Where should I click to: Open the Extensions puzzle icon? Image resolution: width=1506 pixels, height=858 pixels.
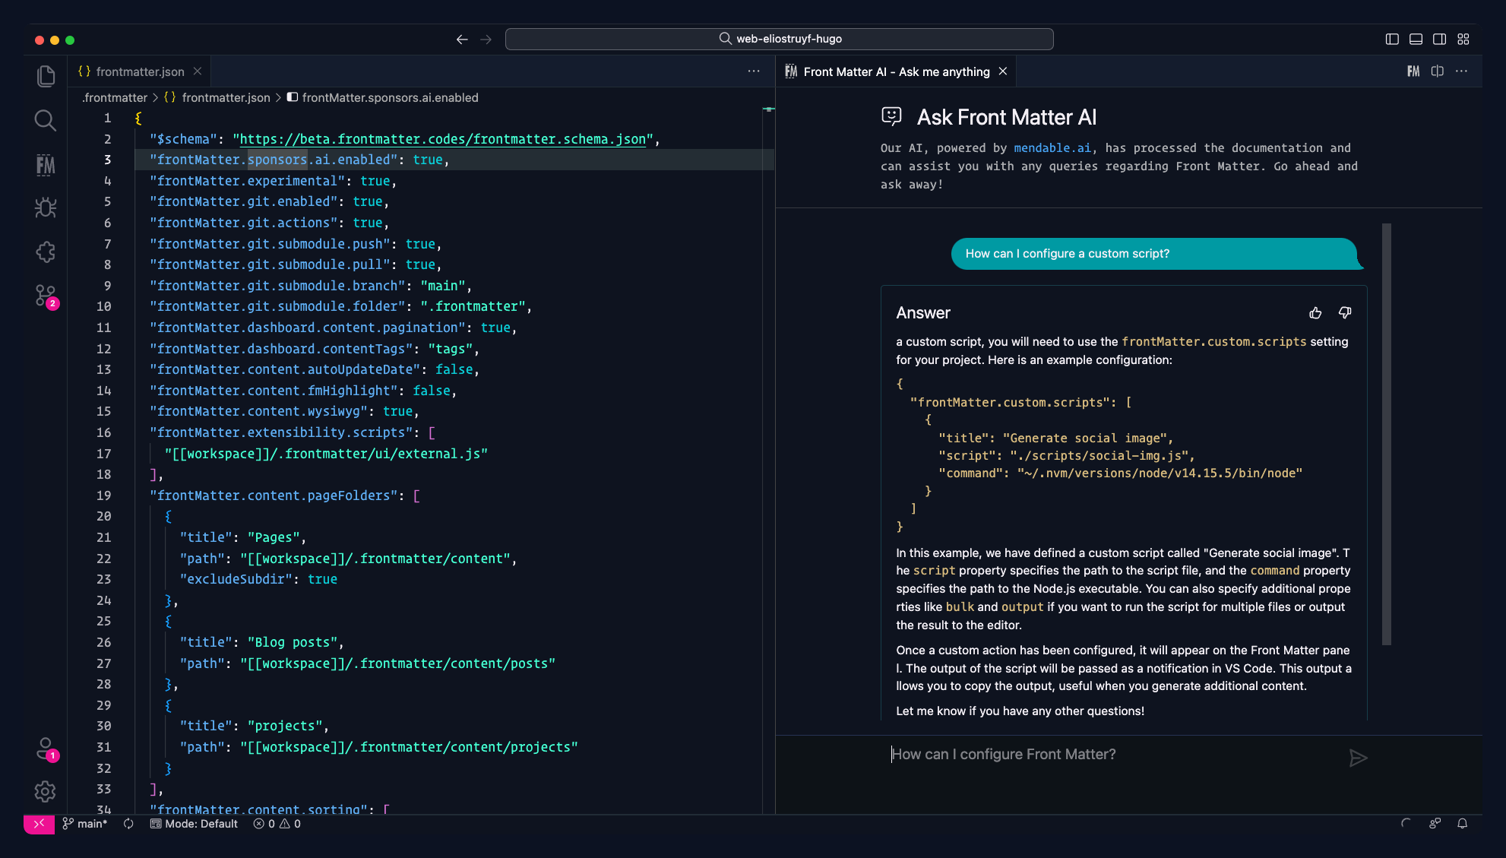(46, 252)
